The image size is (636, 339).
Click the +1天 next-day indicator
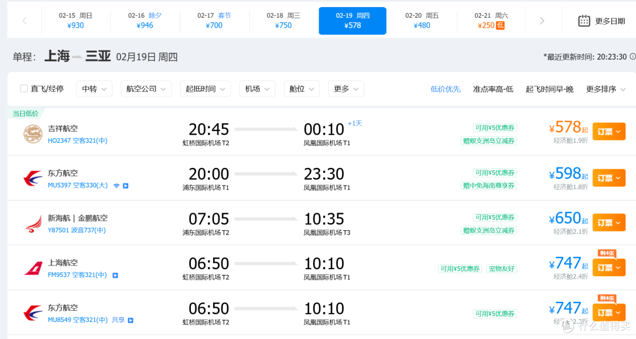(x=355, y=123)
